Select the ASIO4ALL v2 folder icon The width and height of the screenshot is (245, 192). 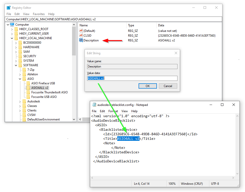pyautogui.click(x=28, y=88)
